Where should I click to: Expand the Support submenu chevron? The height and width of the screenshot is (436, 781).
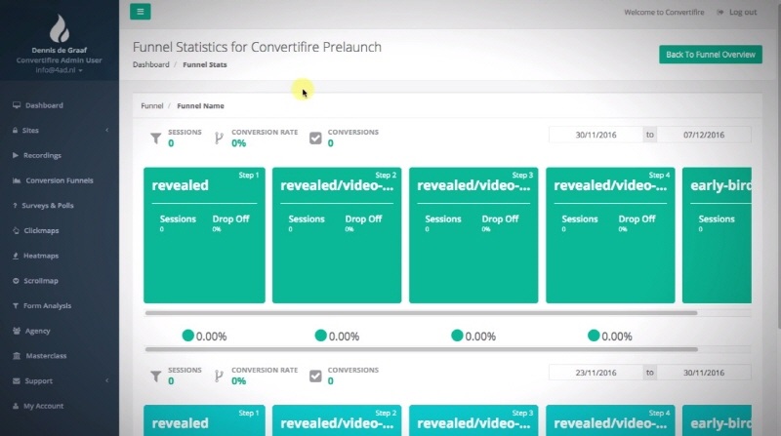click(107, 380)
